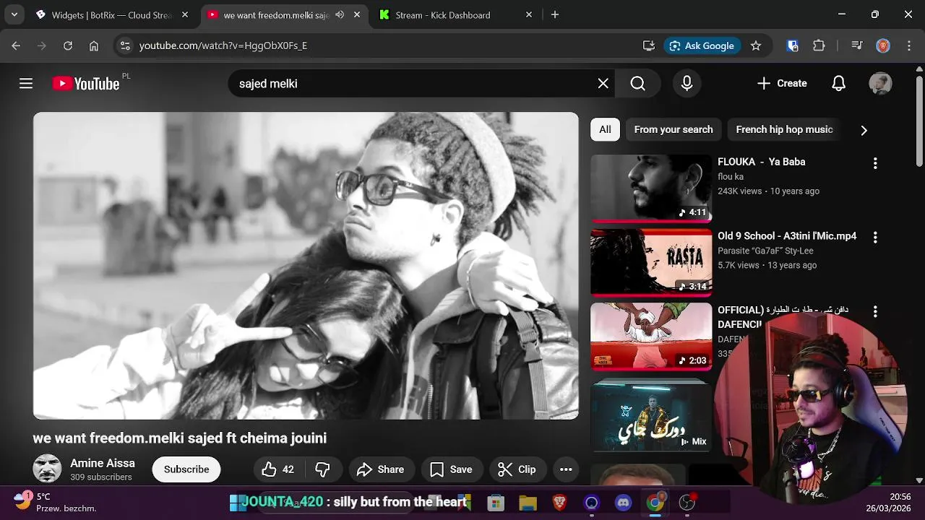Image resolution: width=925 pixels, height=520 pixels.
Task: Click the video player picture
Action: pyautogui.click(x=306, y=266)
